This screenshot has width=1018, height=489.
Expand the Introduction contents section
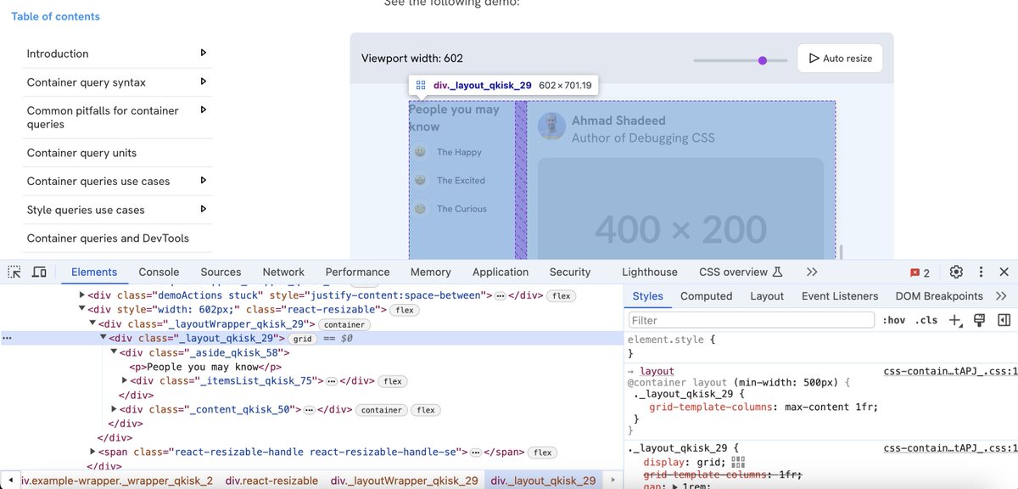coord(203,53)
